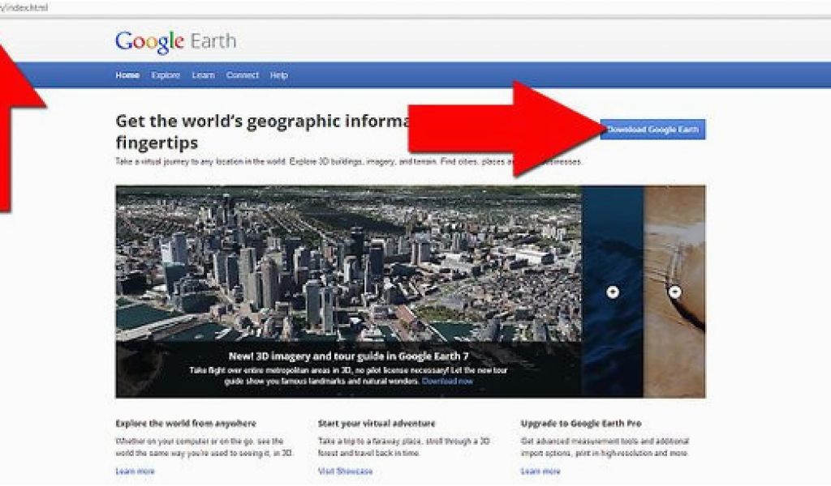Open the Explore navigation tab
Image resolution: width=831 pixels, height=486 pixels.
[x=166, y=75]
